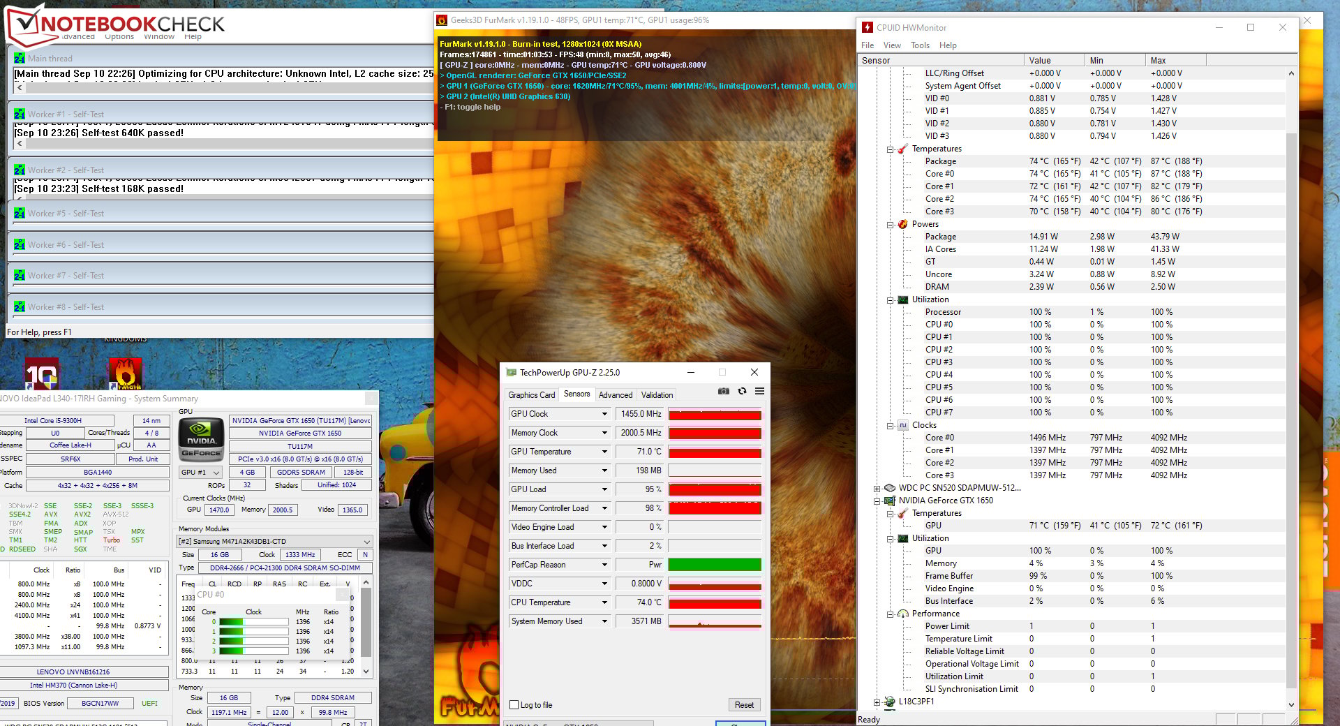Click the memory timings scrollbar down arrow

[x=366, y=672]
